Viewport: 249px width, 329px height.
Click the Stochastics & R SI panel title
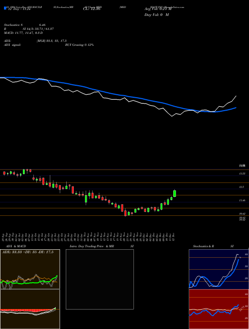click(x=213, y=246)
